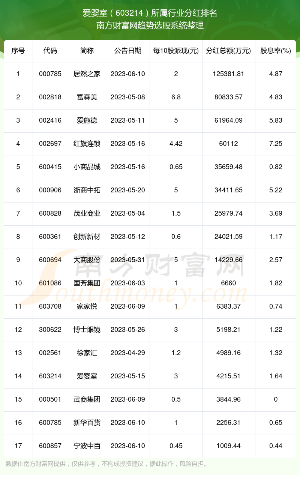Screen dimensions: 300x483
Task: Click the 125381.81 total dividend cell
Action: [228, 74]
